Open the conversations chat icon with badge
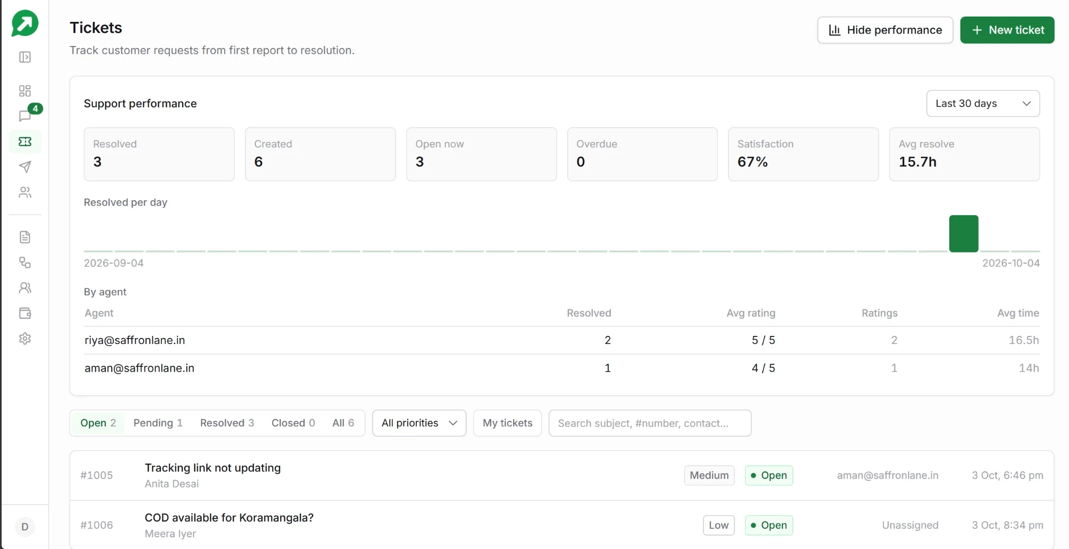 point(25,116)
